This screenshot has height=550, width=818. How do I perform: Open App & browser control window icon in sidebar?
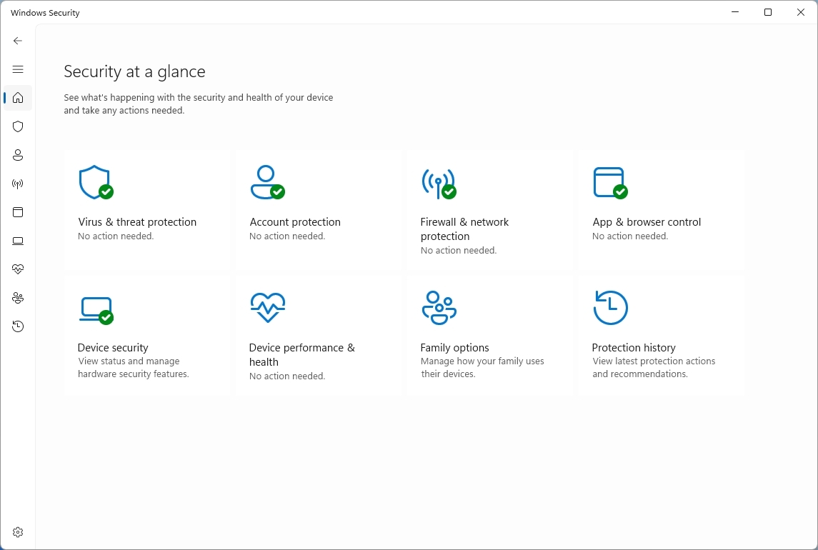(18, 212)
